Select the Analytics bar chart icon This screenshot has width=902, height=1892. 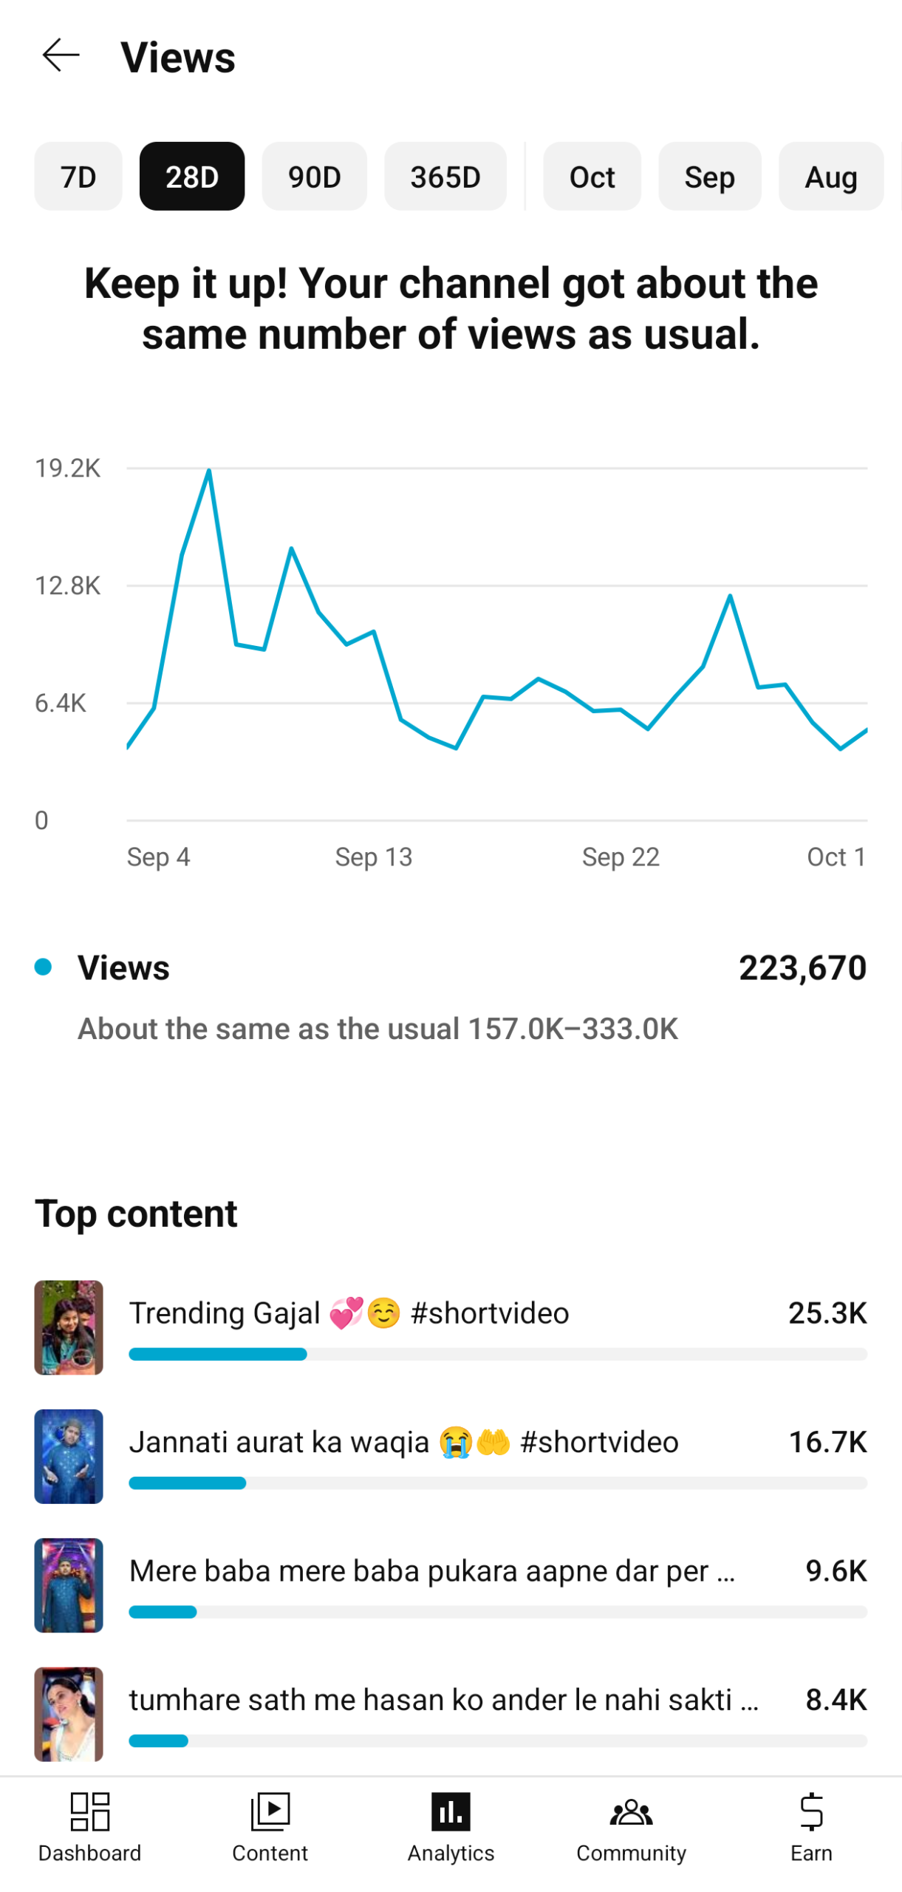(451, 1811)
